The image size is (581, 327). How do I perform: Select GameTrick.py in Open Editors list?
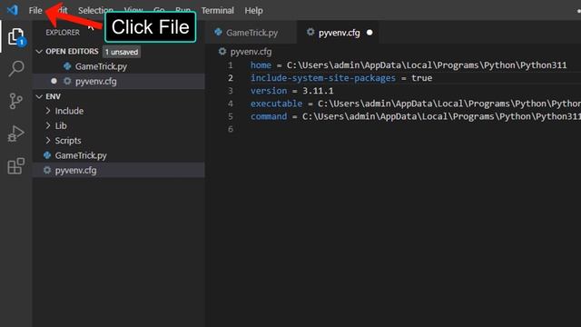(x=119, y=66)
